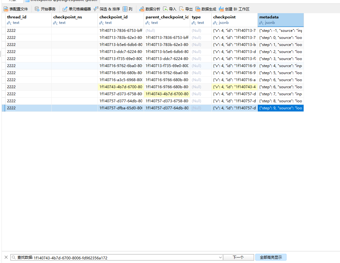Select the (Null) parent_checkpoint_id cell in first row
This screenshot has width=340, height=263.
point(167,31)
